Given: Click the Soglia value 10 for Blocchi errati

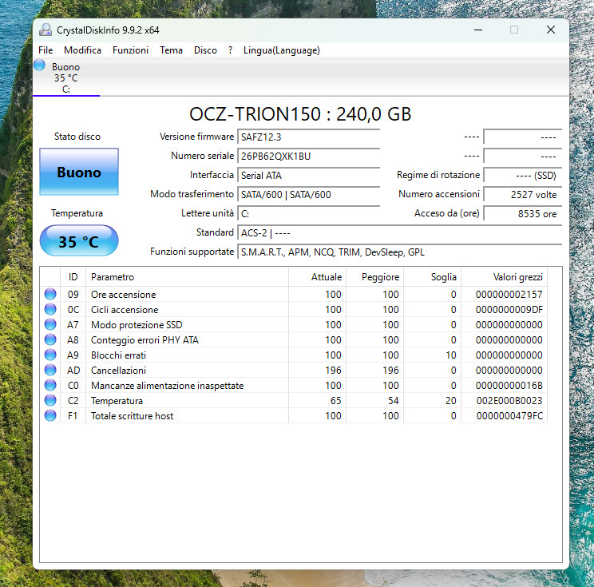Looking at the screenshot, I should tap(451, 355).
